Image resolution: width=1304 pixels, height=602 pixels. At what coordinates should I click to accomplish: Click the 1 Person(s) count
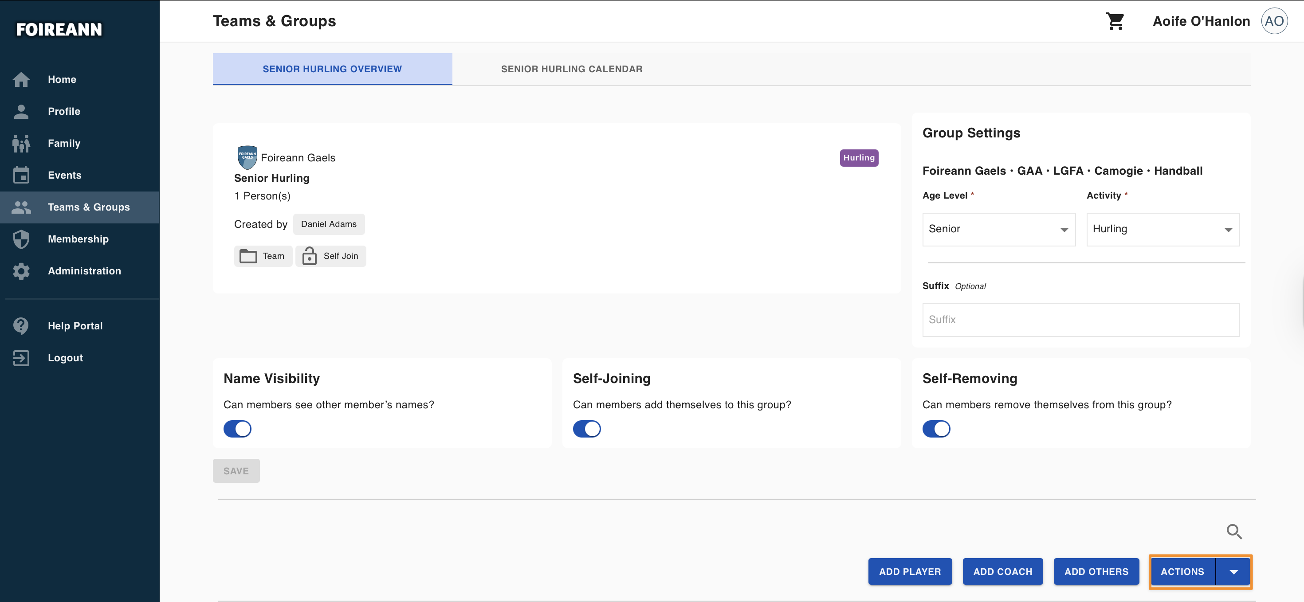[262, 196]
